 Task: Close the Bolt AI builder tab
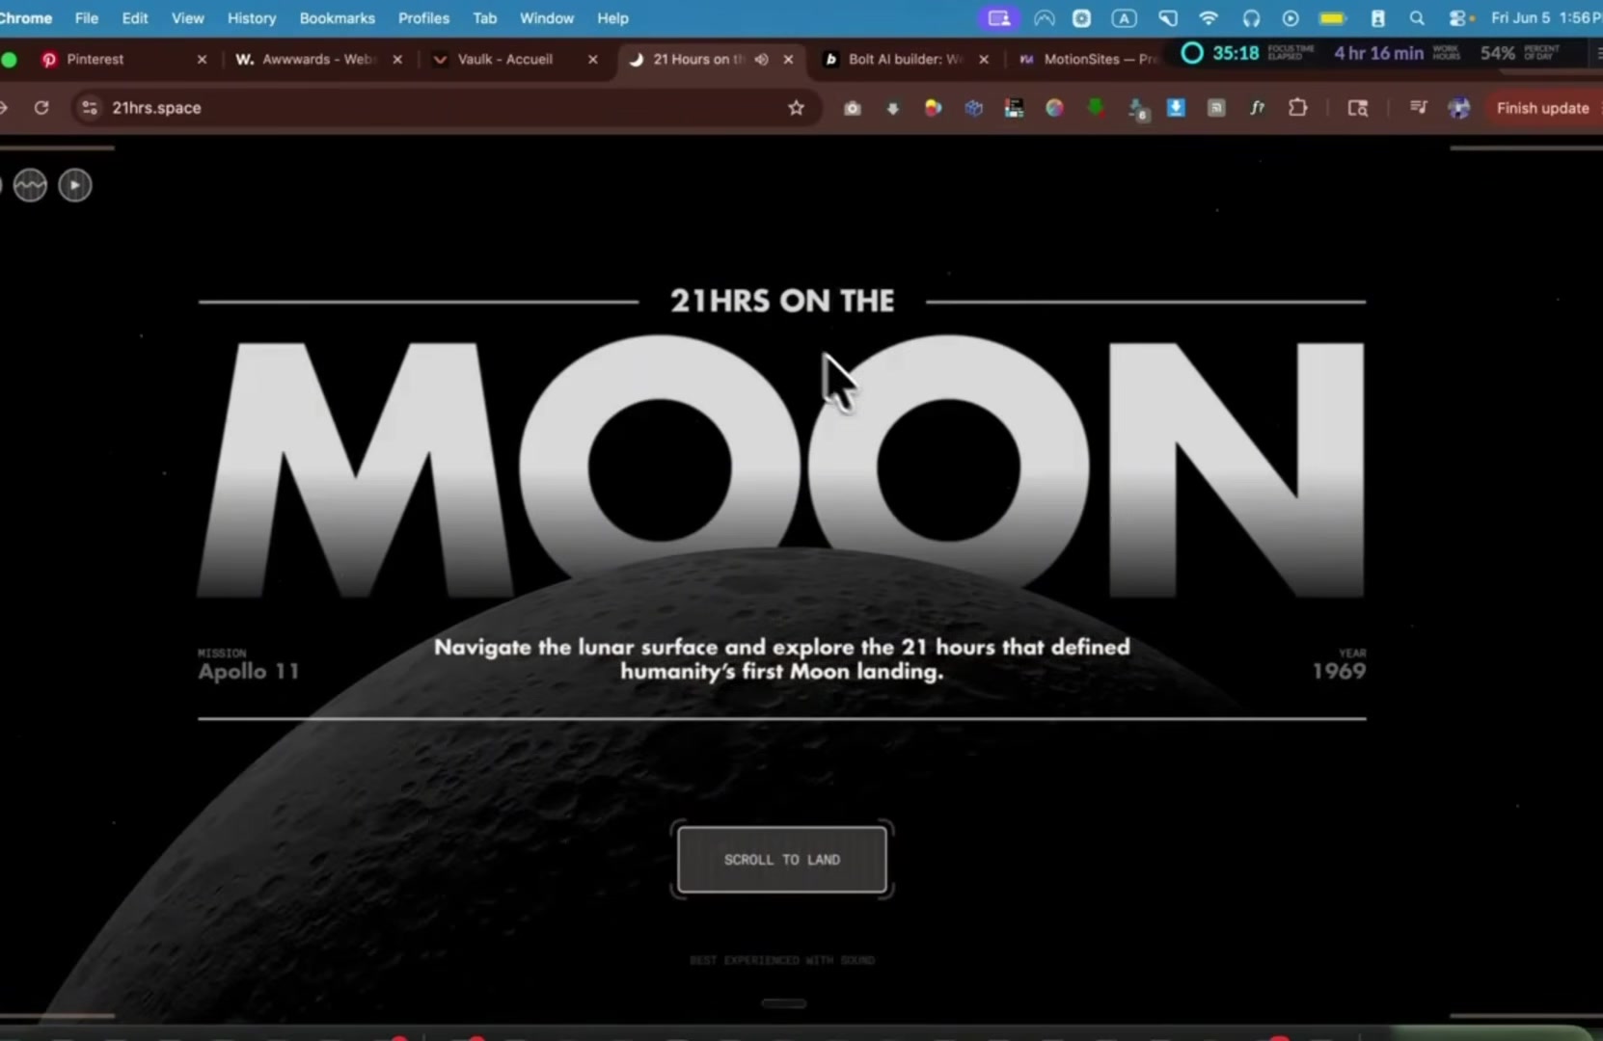(983, 59)
